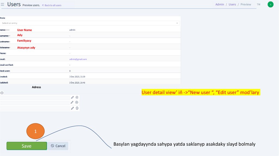
Task: Follow the 'Back to all users' link
Action: [52, 5]
